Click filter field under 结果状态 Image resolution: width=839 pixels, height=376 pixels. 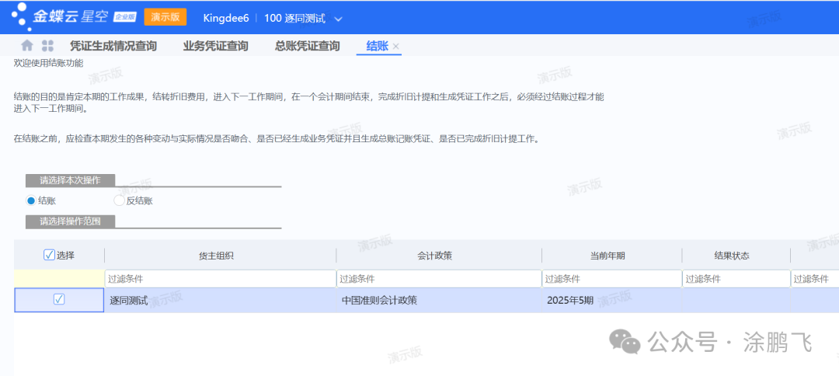click(735, 279)
